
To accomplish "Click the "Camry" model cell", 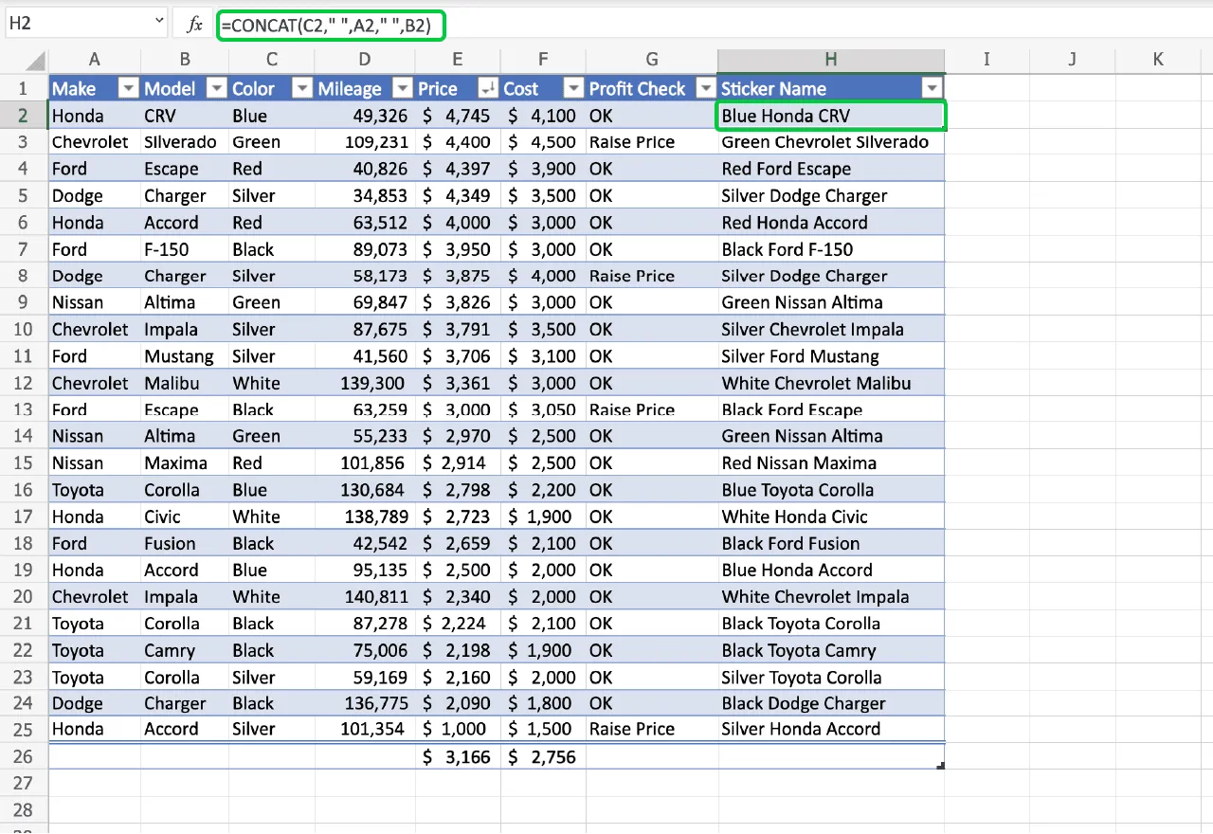I will click(184, 650).
